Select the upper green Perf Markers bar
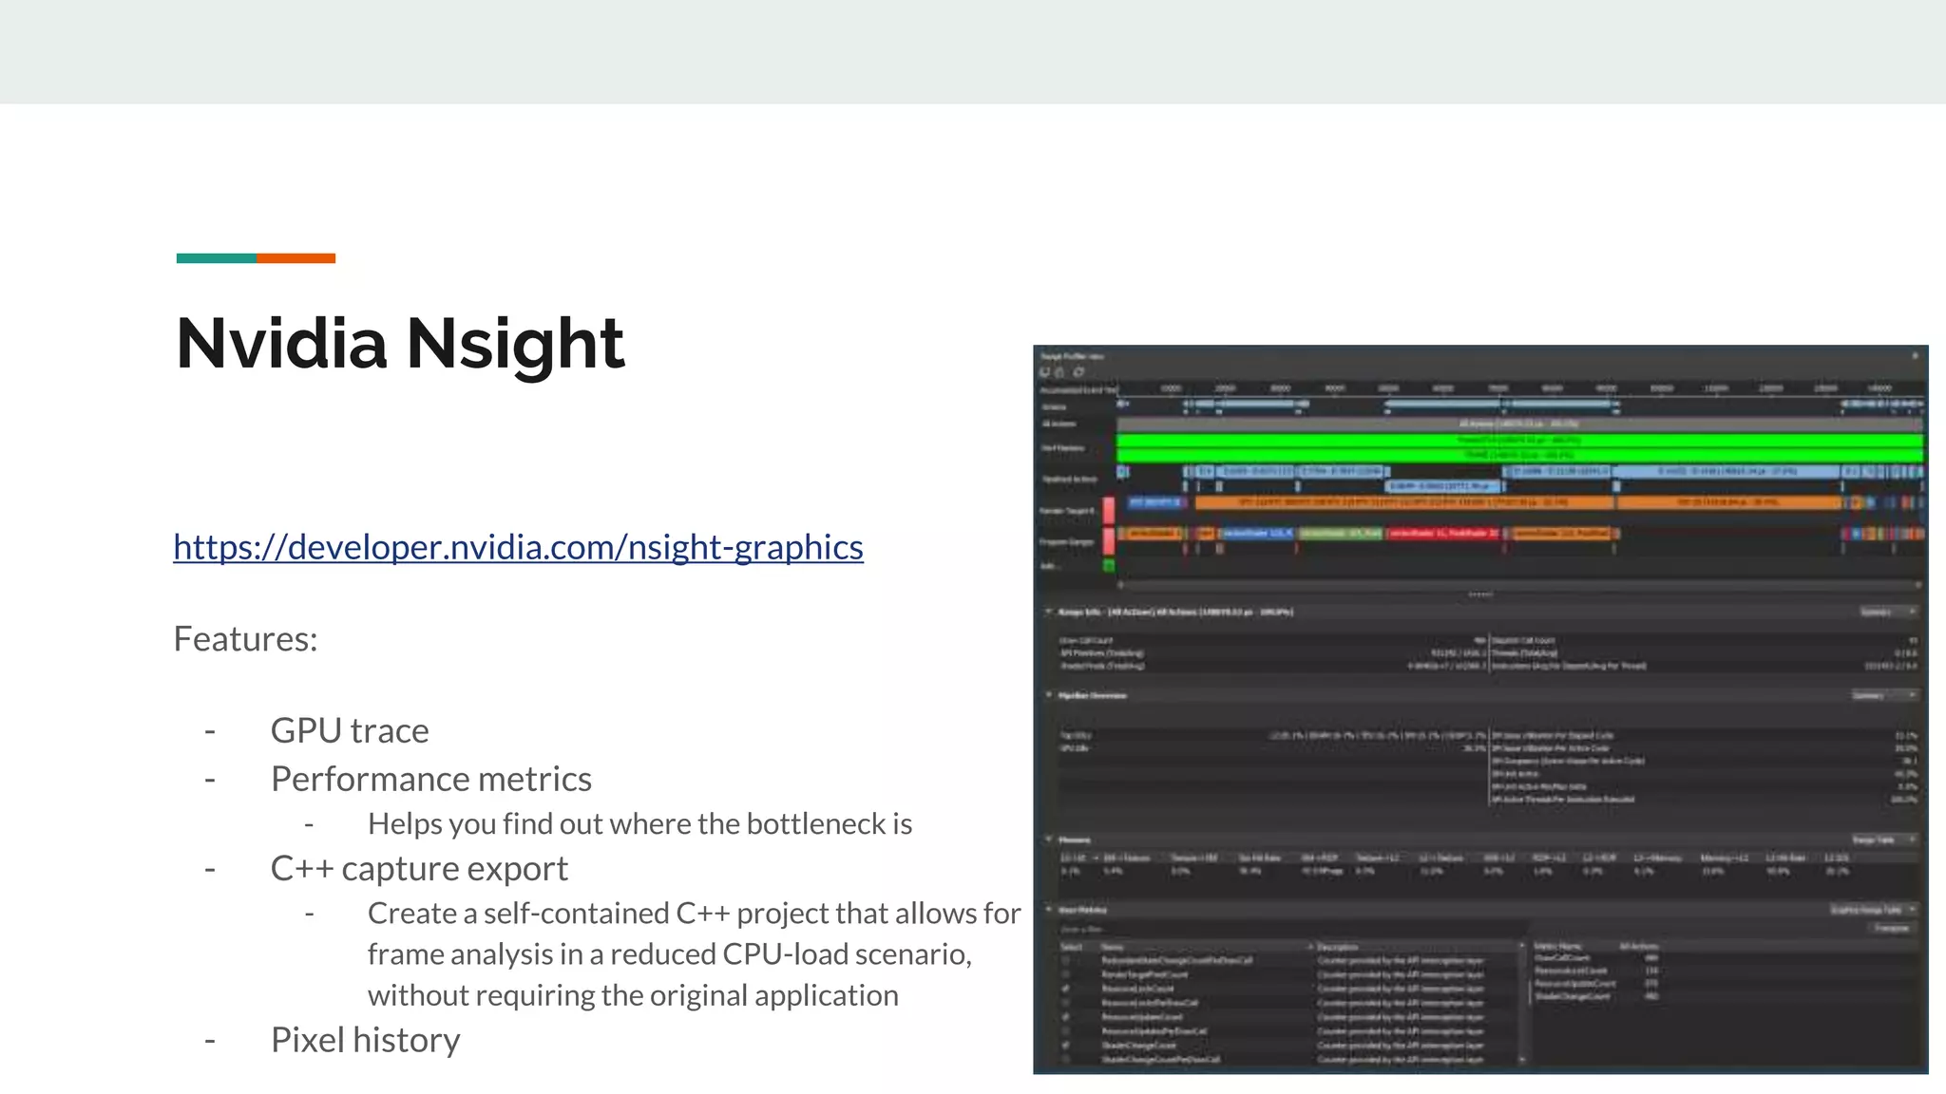 pyautogui.click(x=1519, y=441)
